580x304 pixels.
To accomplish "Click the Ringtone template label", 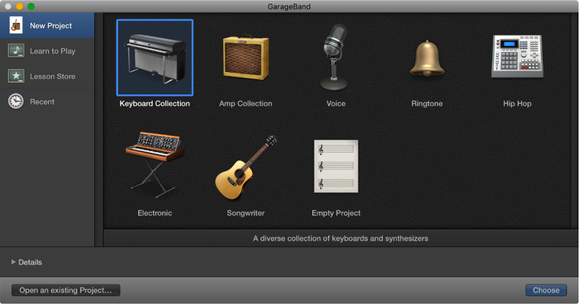I will pyautogui.click(x=427, y=104).
